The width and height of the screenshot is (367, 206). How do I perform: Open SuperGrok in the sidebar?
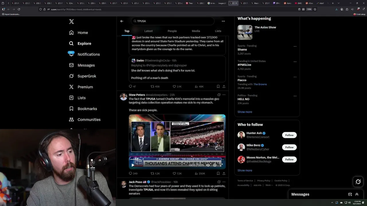pyautogui.click(x=83, y=76)
